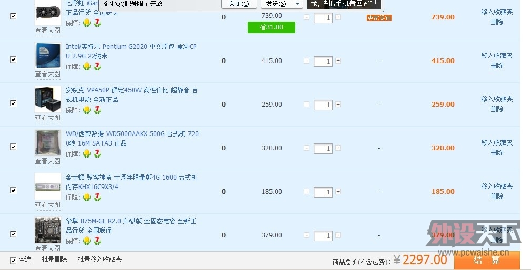Viewport: 531px width, 270px height.
Task: Click 7-day return icon for WD hard drive
Action: (97, 154)
